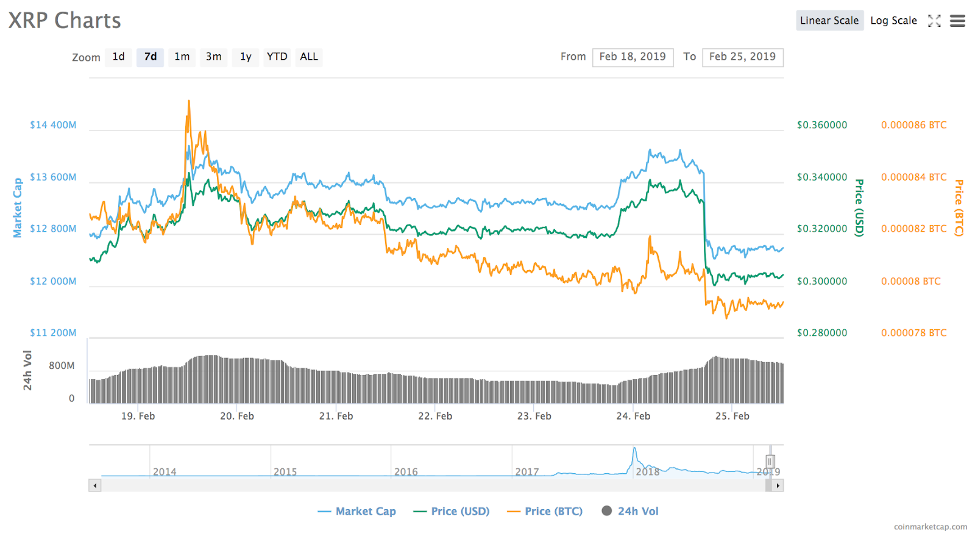975x536 pixels.
Task: Switch chart to Log Scale
Action: click(893, 21)
